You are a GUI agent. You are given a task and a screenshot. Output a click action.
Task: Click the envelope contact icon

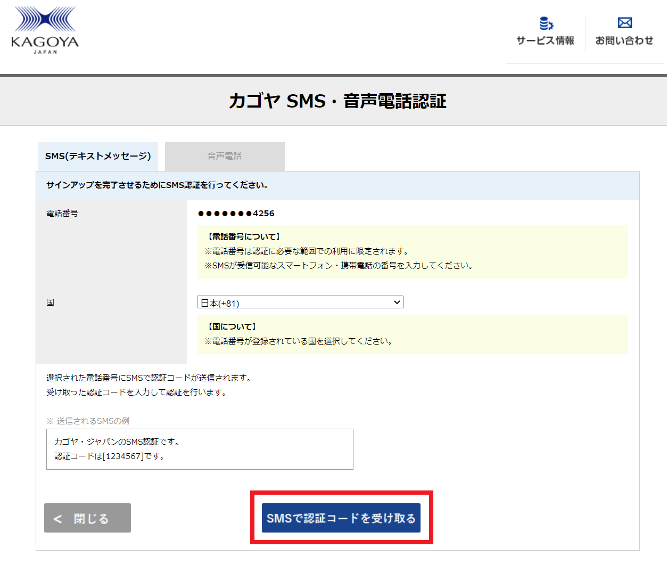624,23
